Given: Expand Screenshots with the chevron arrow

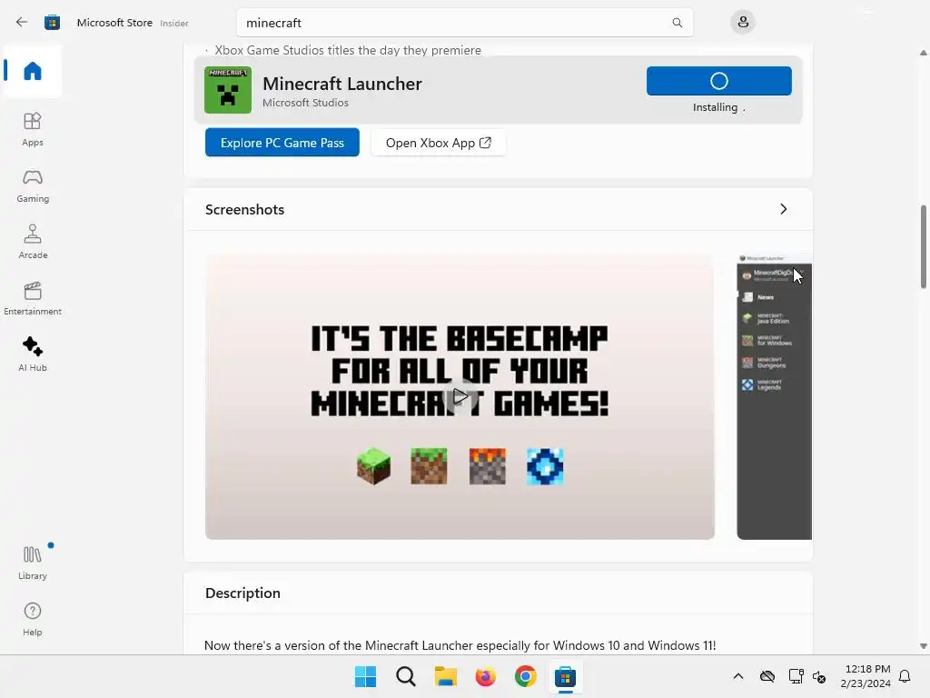Looking at the screenshot, I should [784, 209].
